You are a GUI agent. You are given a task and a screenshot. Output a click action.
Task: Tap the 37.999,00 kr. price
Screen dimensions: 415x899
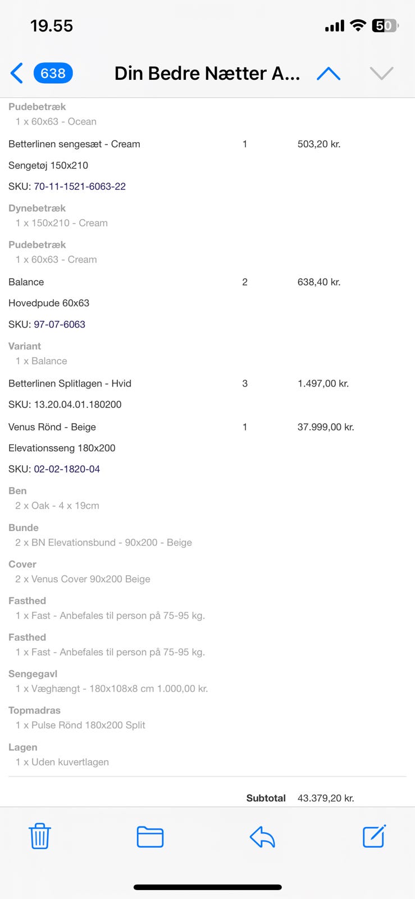[326, 427]
